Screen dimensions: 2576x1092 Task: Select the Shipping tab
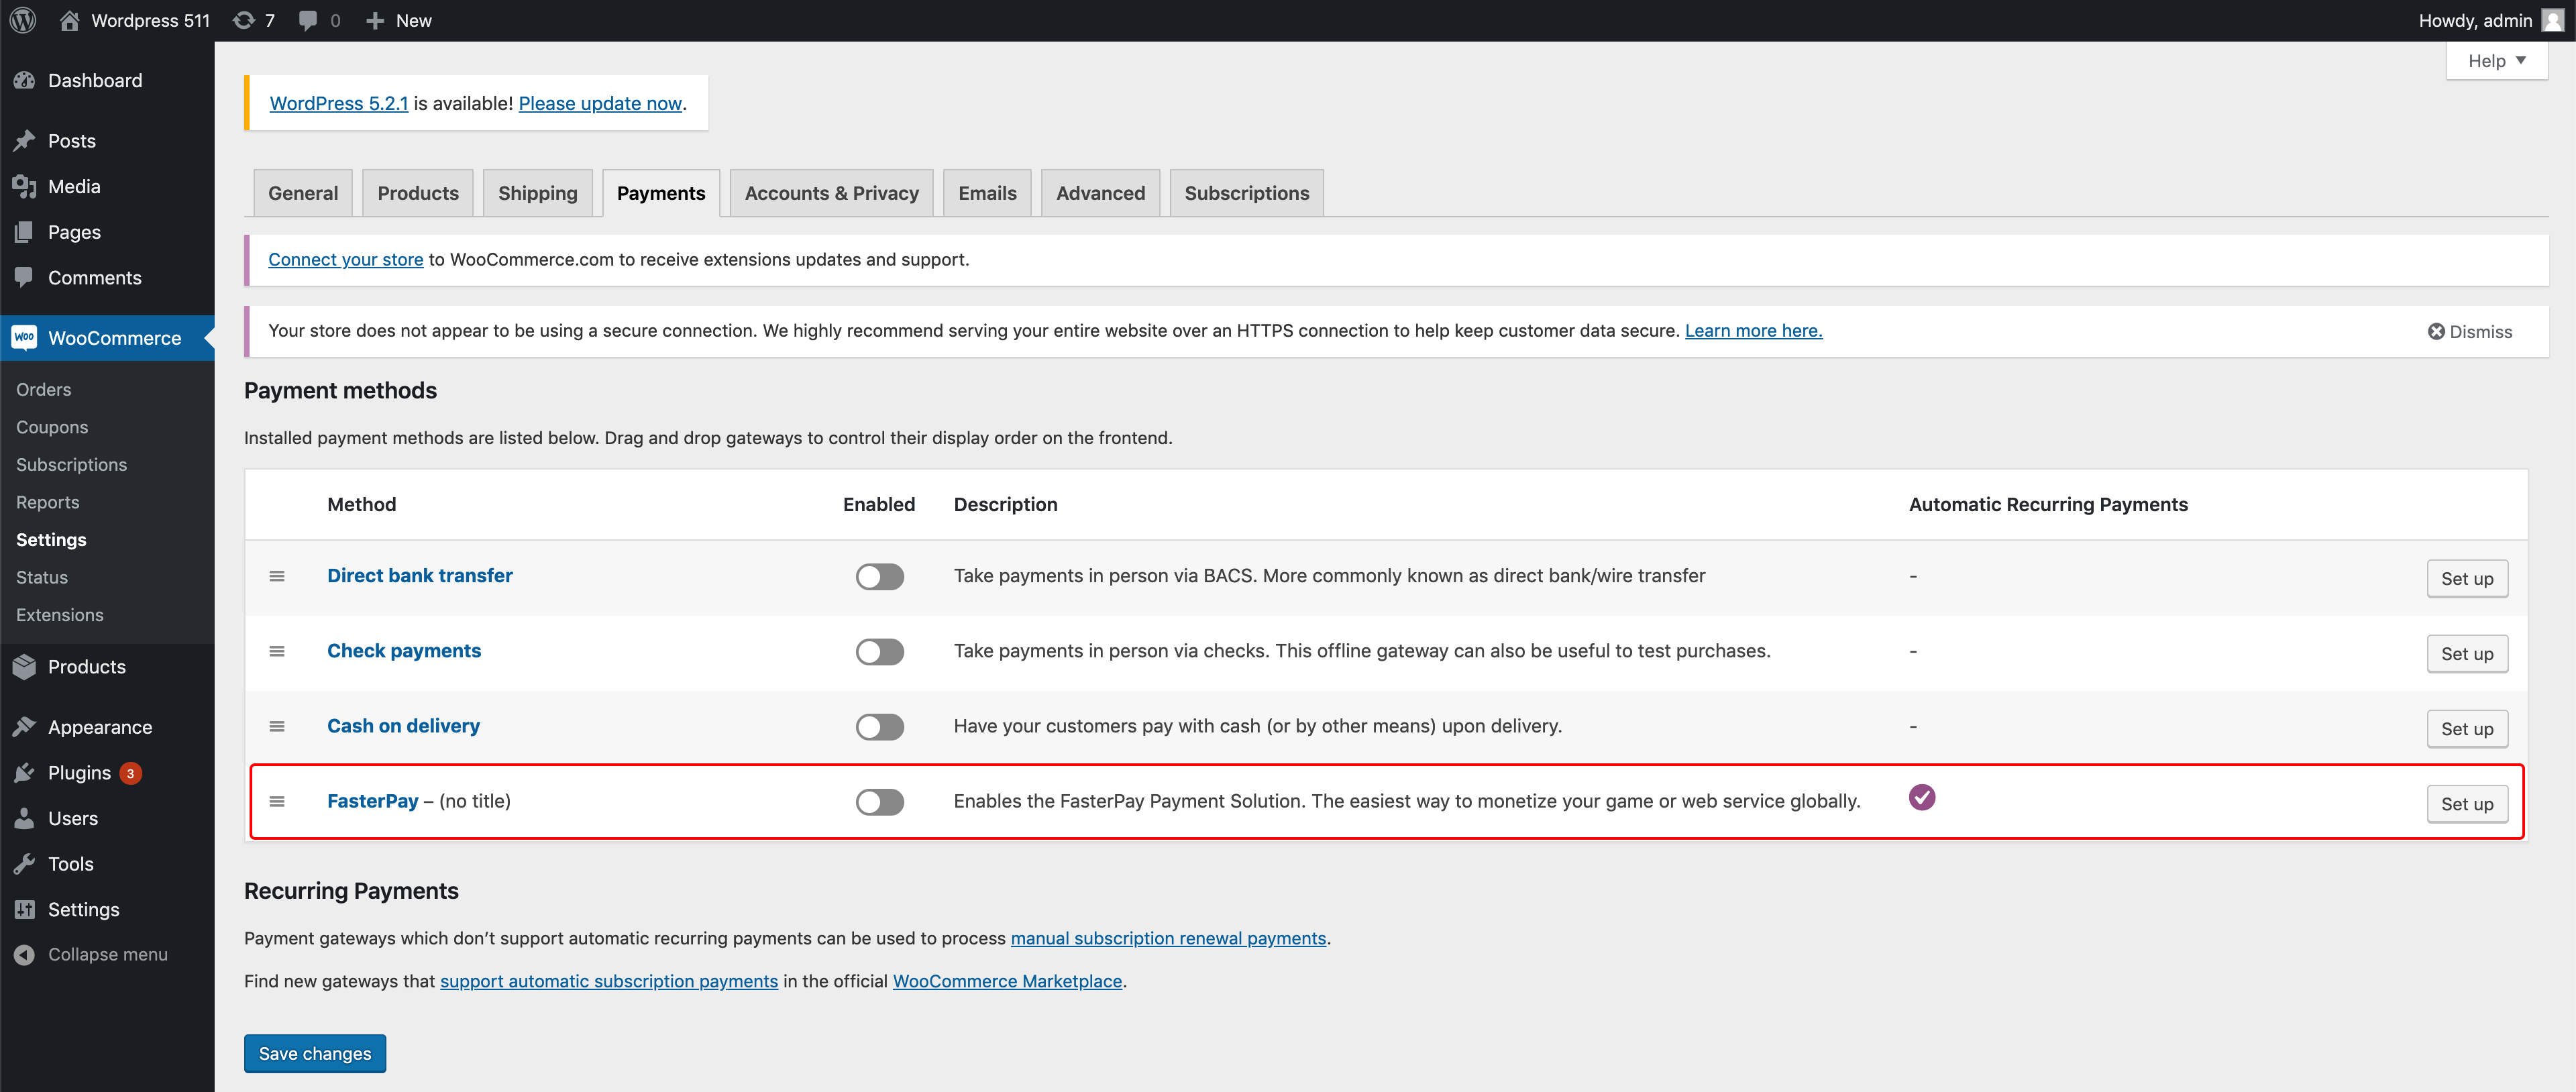pos(537,192)
